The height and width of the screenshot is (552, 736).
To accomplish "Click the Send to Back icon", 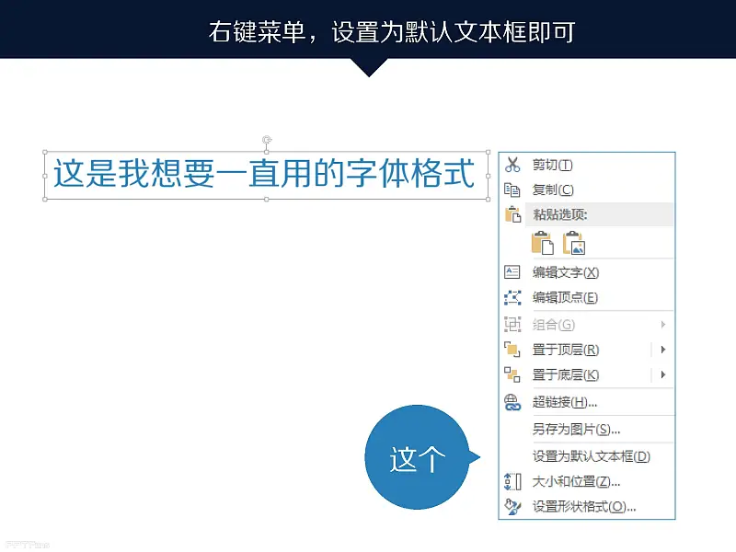I will 512,374.
